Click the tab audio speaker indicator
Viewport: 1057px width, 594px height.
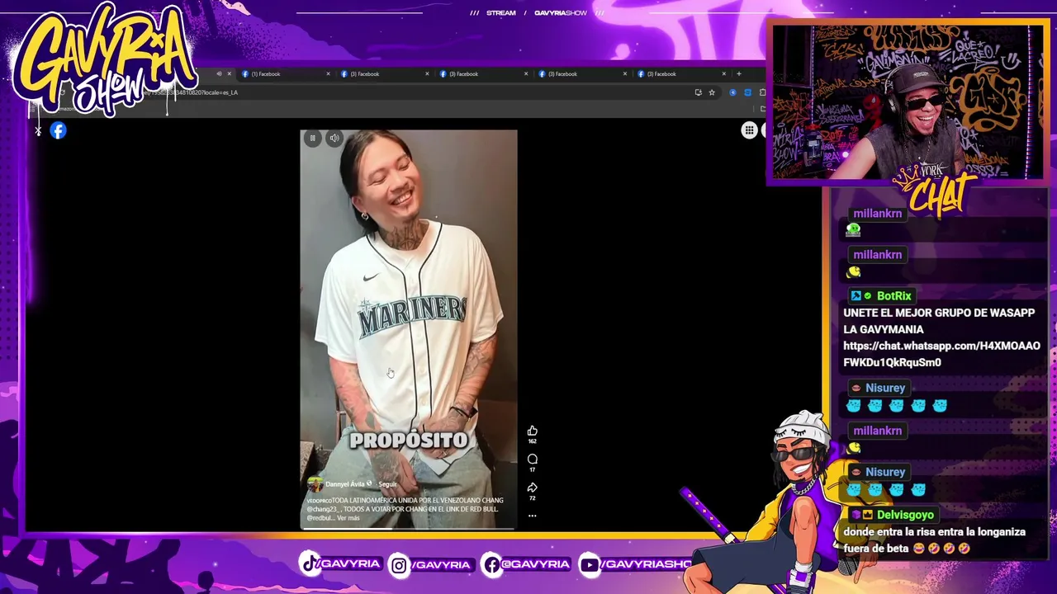click(219, 74)
